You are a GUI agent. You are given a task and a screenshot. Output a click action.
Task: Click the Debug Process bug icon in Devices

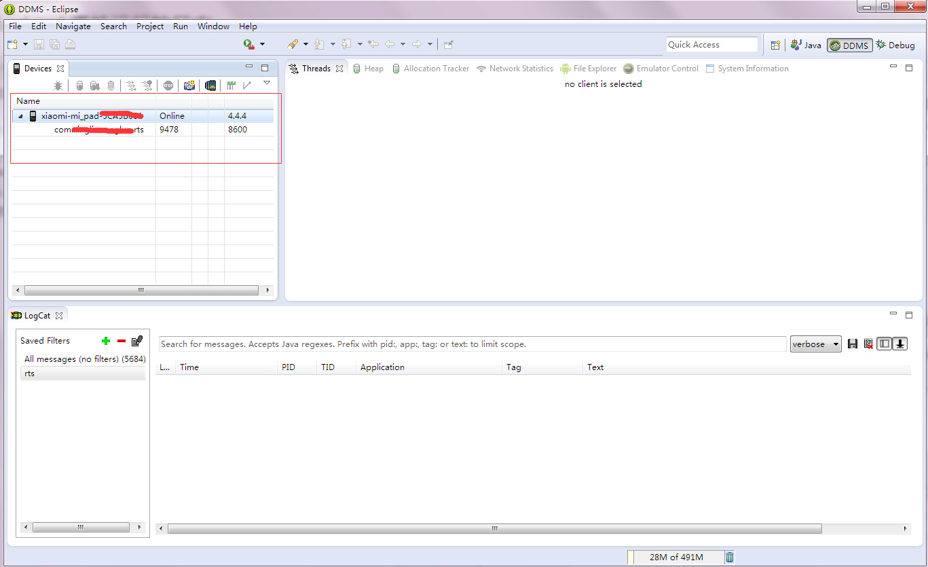click(58, 86)
